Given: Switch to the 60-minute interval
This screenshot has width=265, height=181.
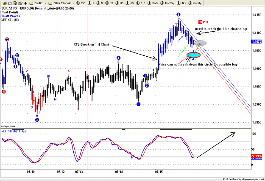Looking at the screenshot, I should (x=130, y=3).
